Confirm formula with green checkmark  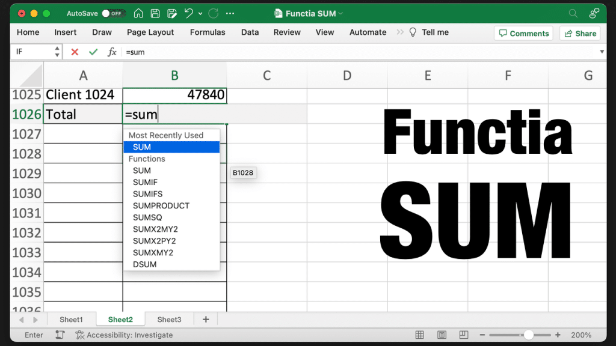tap(93, 52)
